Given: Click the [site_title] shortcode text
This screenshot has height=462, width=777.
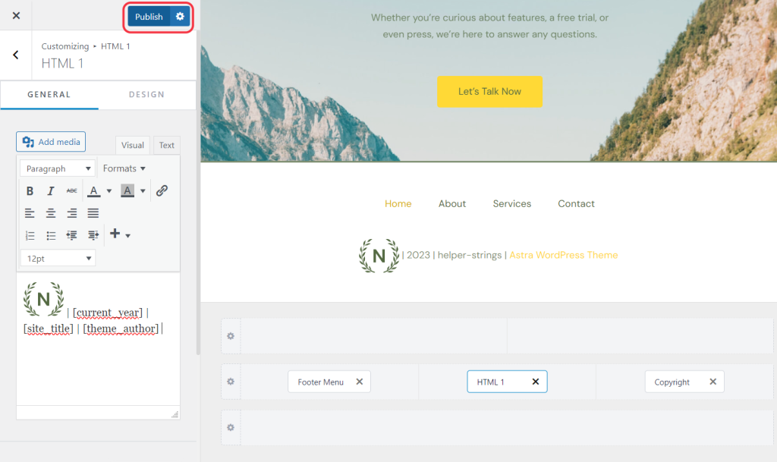Looking at the screenshot, I should (48, 328).
